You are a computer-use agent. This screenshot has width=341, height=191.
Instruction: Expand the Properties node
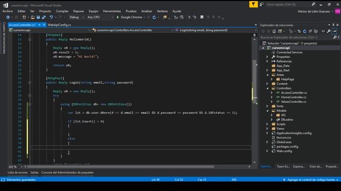pos(267,57)
